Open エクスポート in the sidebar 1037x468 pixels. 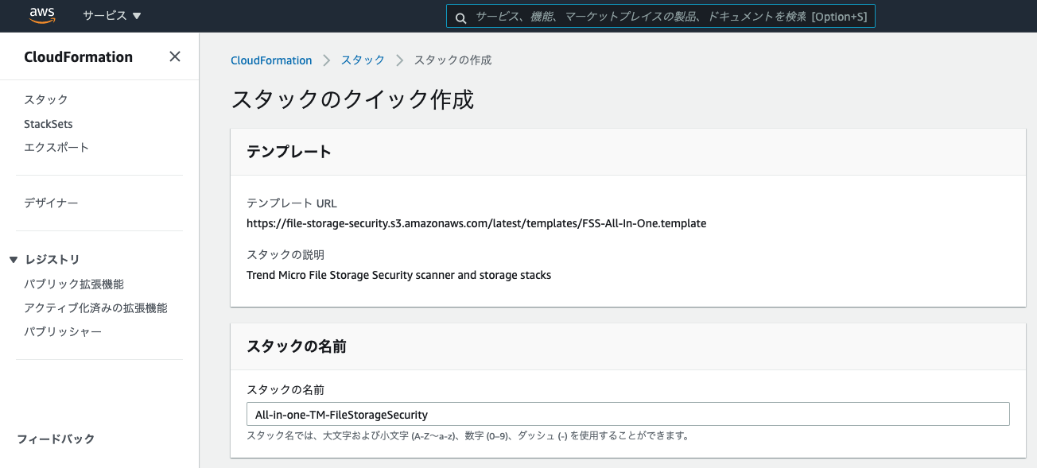pyautogui.click(x=56, y=147)
